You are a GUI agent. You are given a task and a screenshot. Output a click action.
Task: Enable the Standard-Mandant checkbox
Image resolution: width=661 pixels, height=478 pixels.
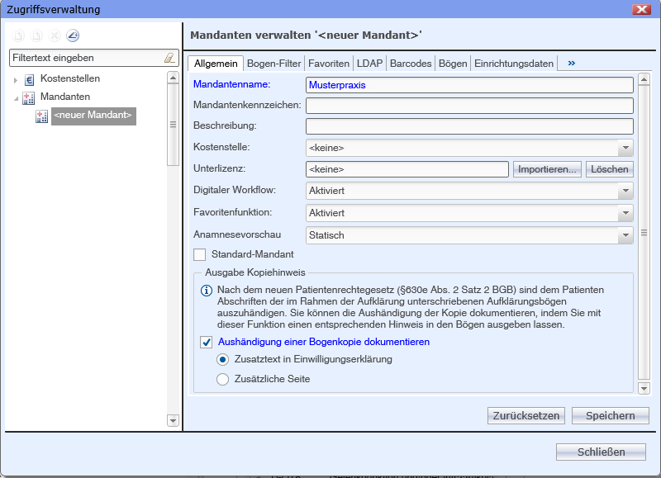199,254
